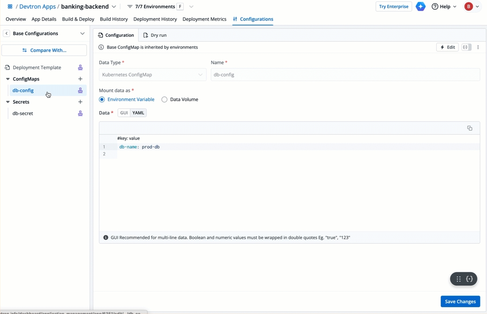Switch to the Dry run tab
Viewport: 487px width, 314px height.
155,35
